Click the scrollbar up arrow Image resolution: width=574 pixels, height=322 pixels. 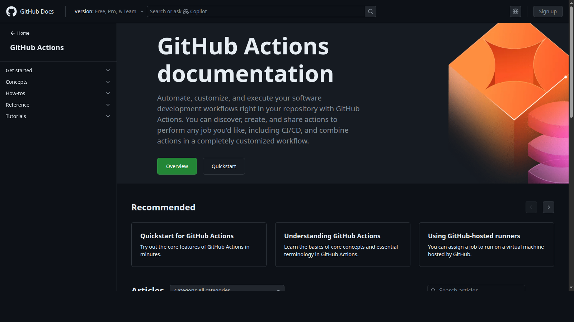[571, 3]
